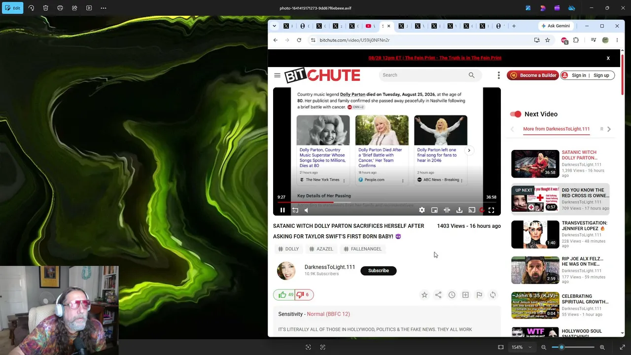The image size is (631, 355).
Task: Add video to a playlist
Action: point(465,295)
